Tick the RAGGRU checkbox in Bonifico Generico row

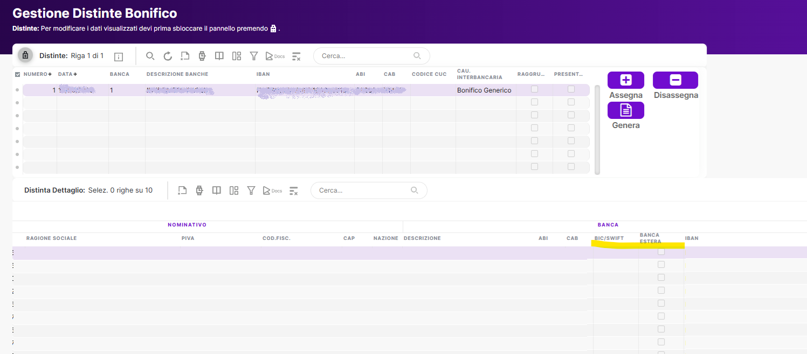coord(534,89)
